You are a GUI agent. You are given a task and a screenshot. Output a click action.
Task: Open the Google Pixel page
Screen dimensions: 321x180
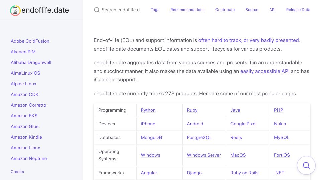click(x=243, y=124)
